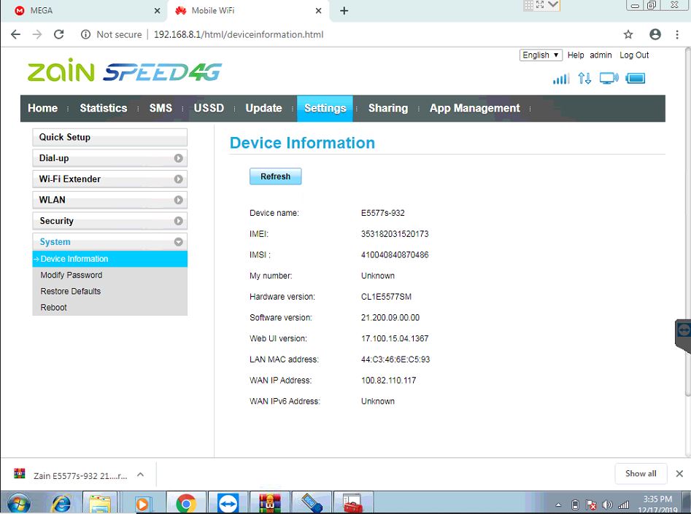Image resolution: width=691 pixels, height=514 pixels.
Task: Click the battery status icon
Action: (x=636, y=79)
